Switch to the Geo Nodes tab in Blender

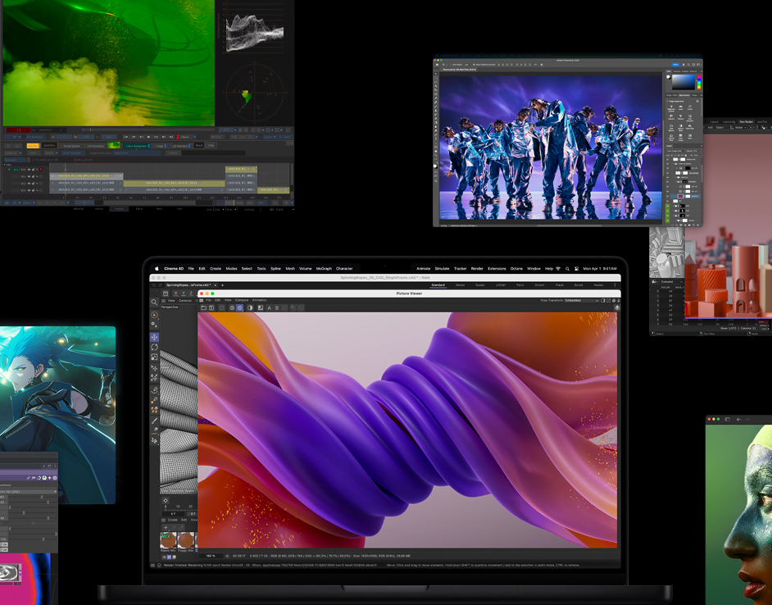click(746, 121)
